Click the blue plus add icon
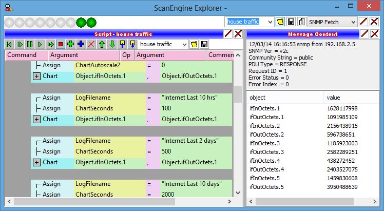The image size is (384, 211). coord(81,44)
